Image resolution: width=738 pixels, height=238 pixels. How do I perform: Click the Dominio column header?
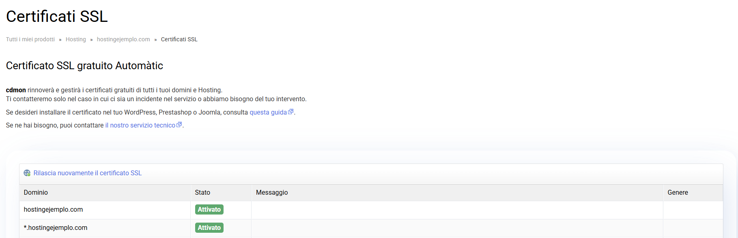[x=36, y=193]
